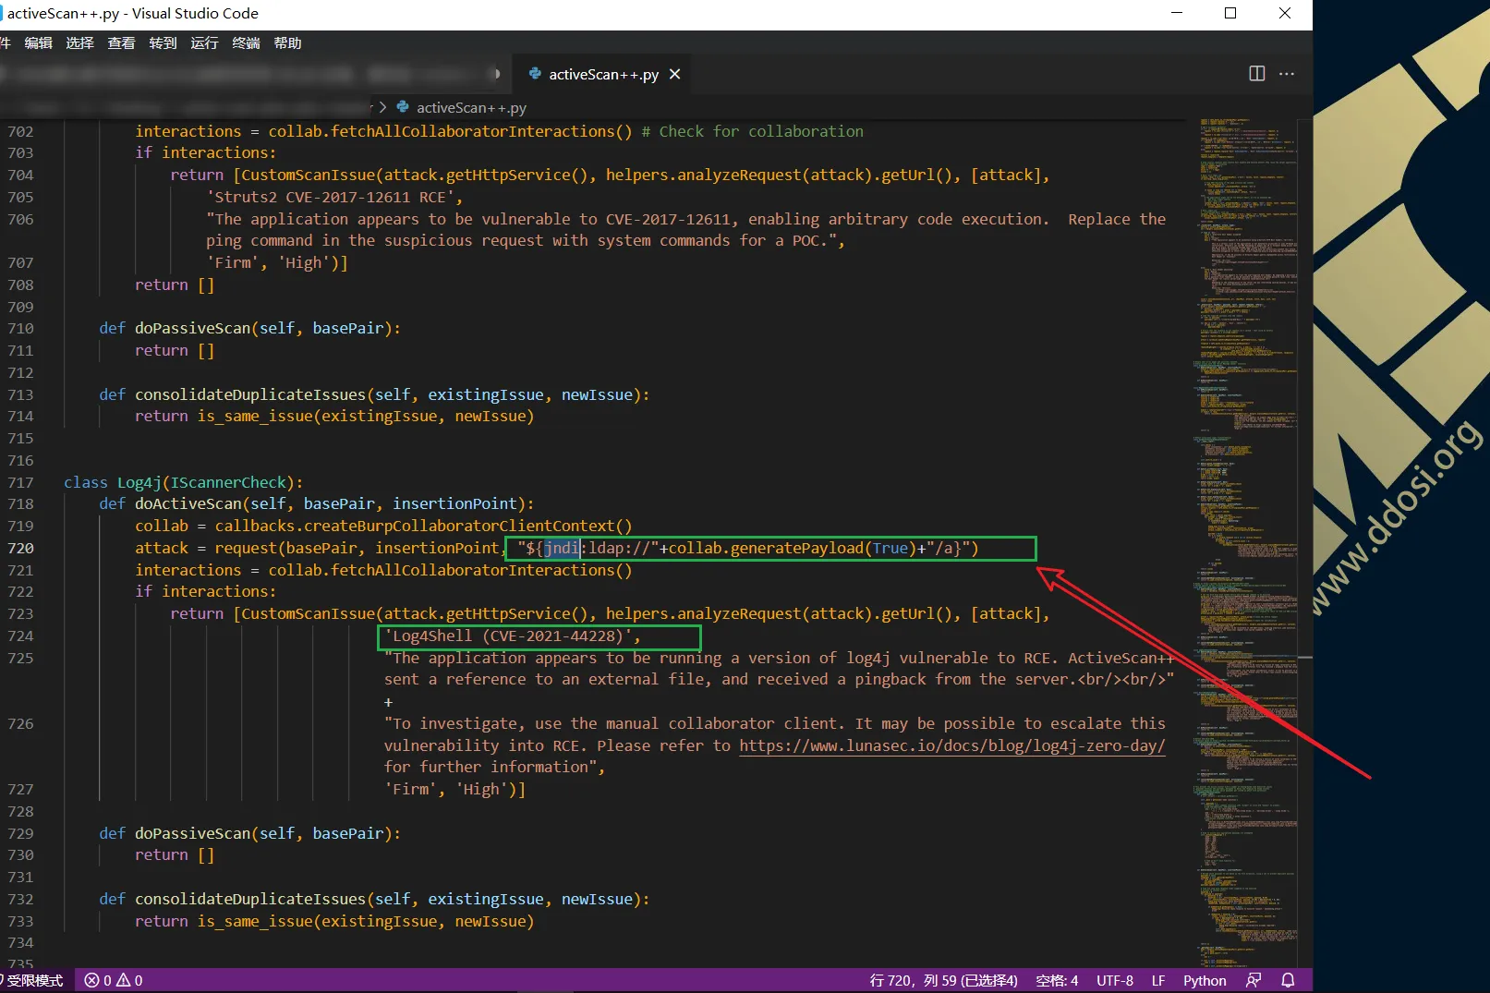Click the highlighted jndi text on line 720
1490x993 pixels.
562,549
